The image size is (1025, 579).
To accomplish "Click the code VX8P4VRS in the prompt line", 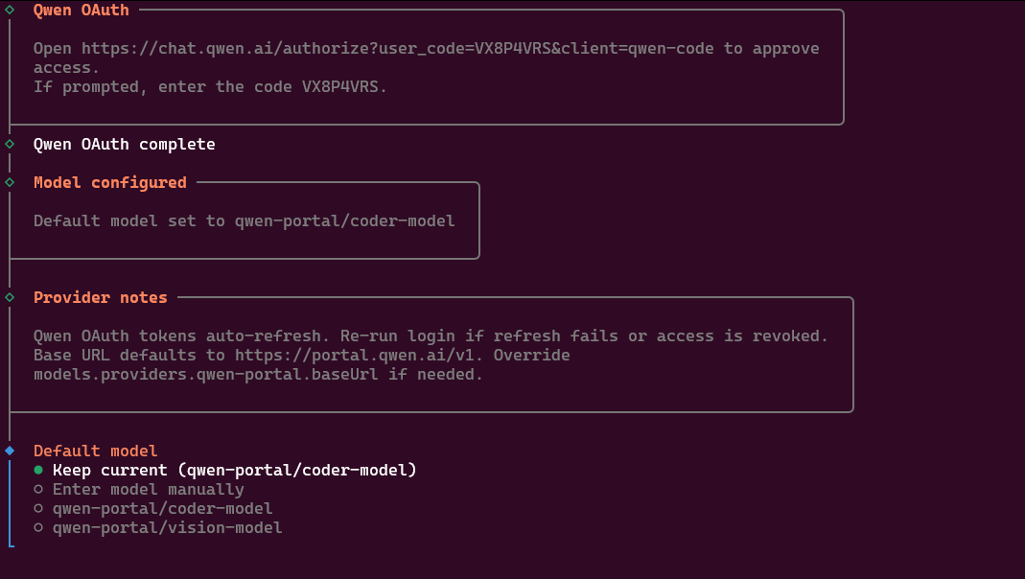I will [344, 86].
